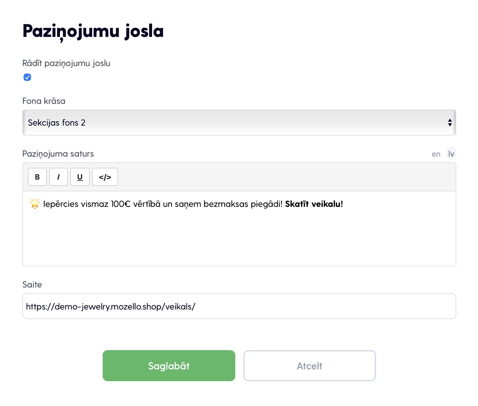Click the Rādīt paziņojumu joslu label

[66, 64]
